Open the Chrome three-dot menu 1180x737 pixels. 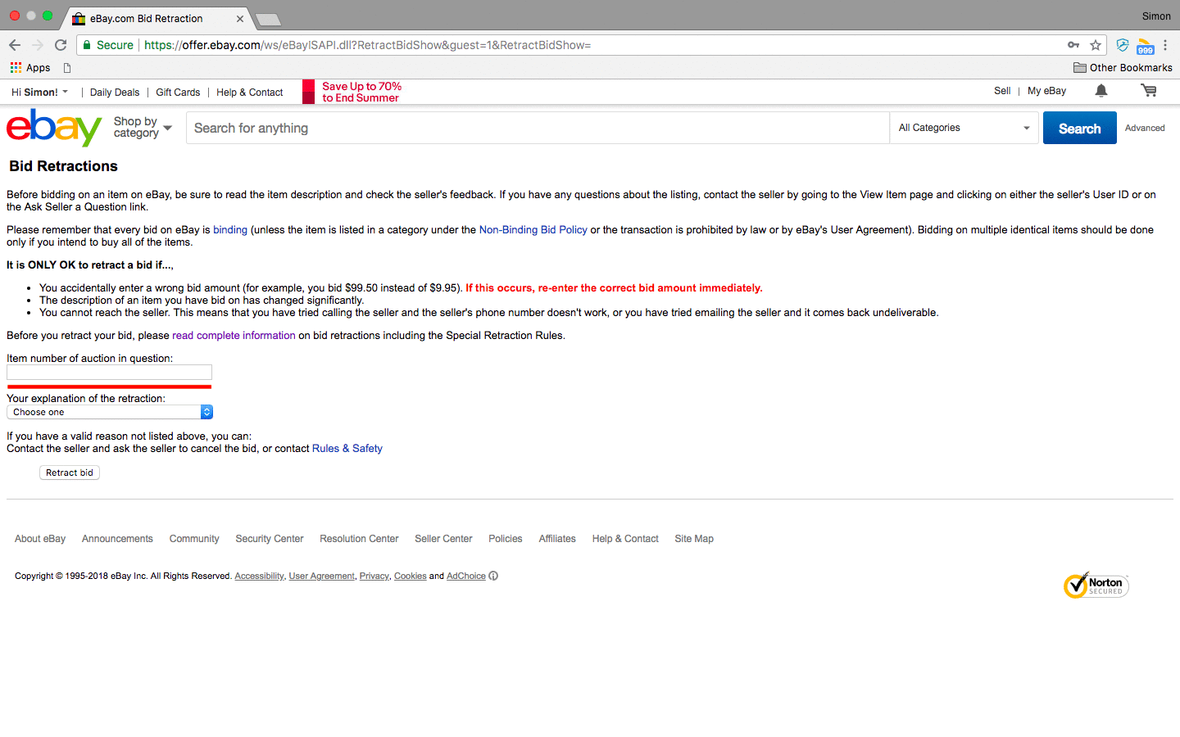click(x=1165, y=45)
